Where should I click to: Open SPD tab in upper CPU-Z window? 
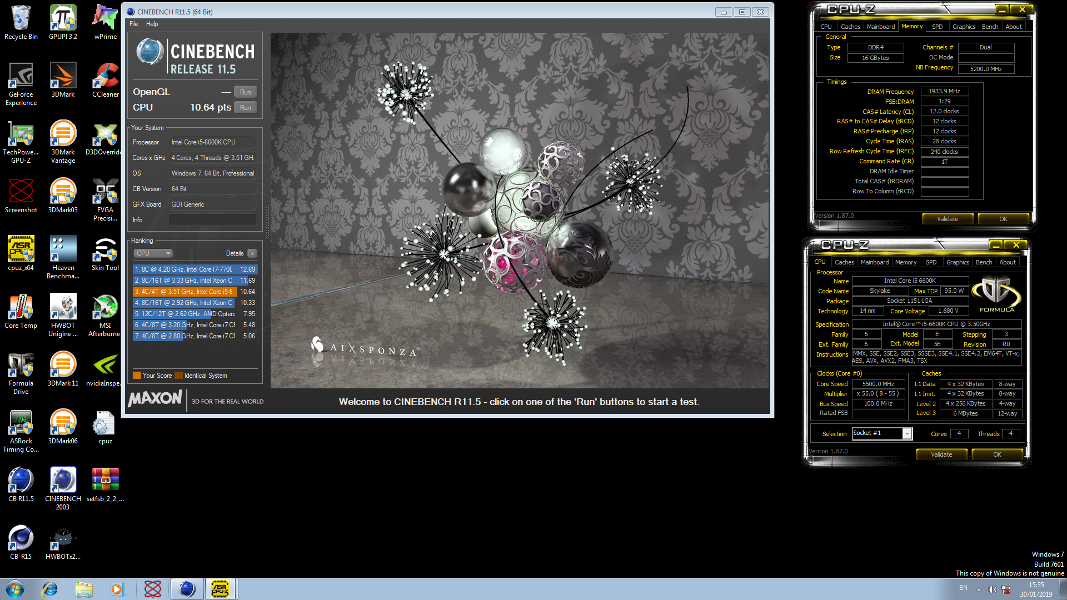(937, 27)
